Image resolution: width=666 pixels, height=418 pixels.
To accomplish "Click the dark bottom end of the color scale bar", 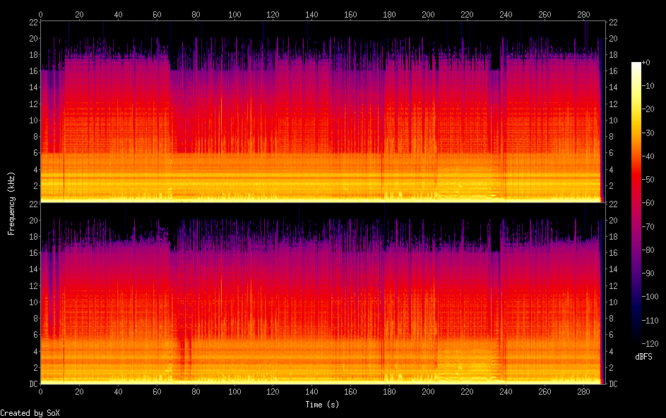I will pos(636,339).
